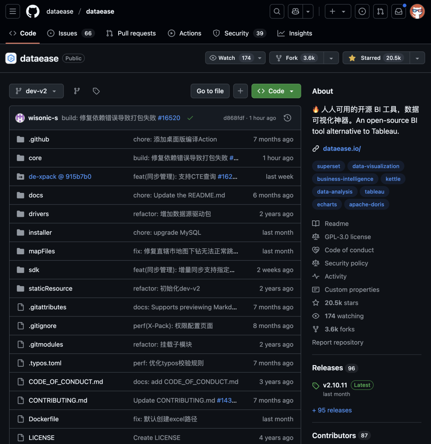Open .typos.toml file
The image size is (431, 444).
tap(45, 363)
